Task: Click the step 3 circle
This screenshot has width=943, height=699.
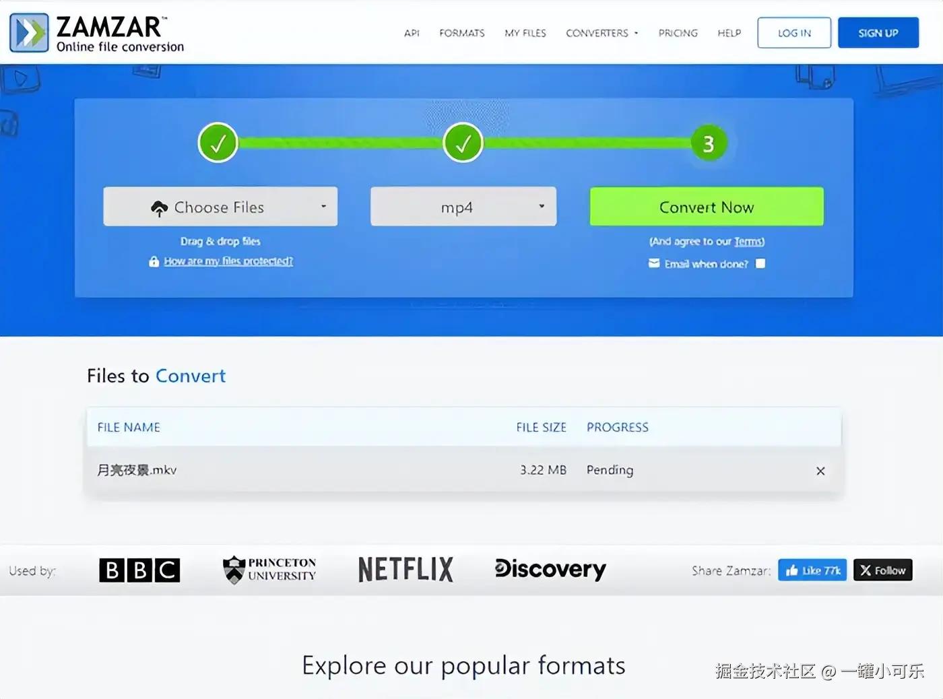Action: coord(709,143)
